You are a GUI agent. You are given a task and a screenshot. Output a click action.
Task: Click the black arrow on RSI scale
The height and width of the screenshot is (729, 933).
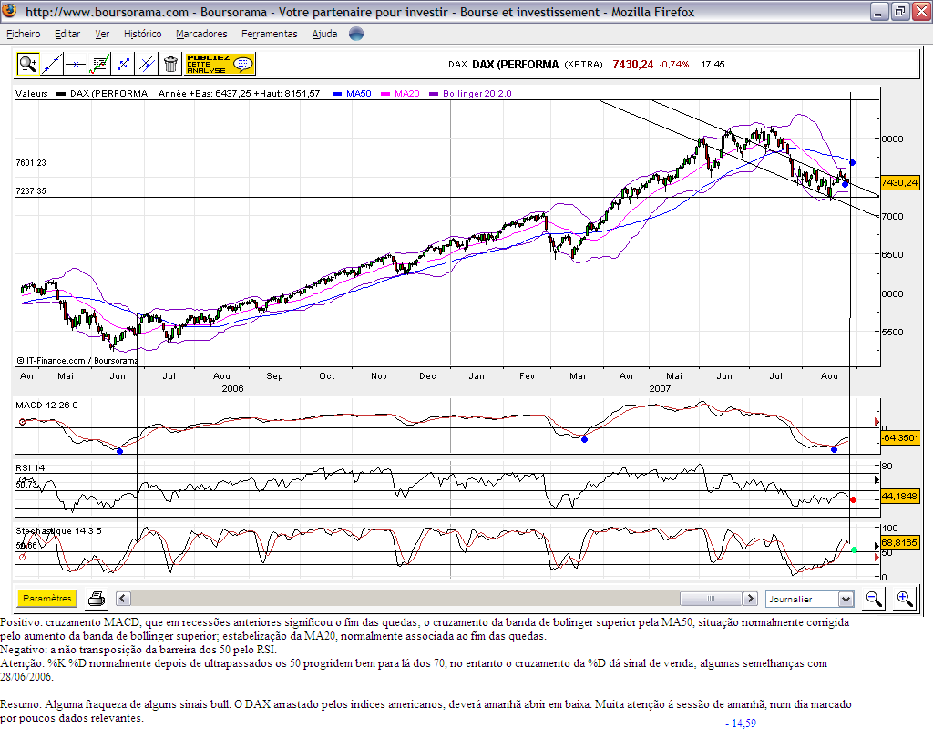point(877,479)
